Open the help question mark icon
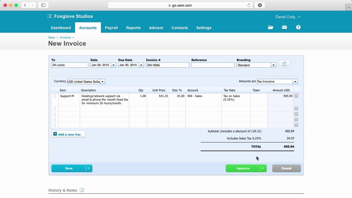This screenshot has width=352, height=198. pyautogui.click(x=298, y=27)
